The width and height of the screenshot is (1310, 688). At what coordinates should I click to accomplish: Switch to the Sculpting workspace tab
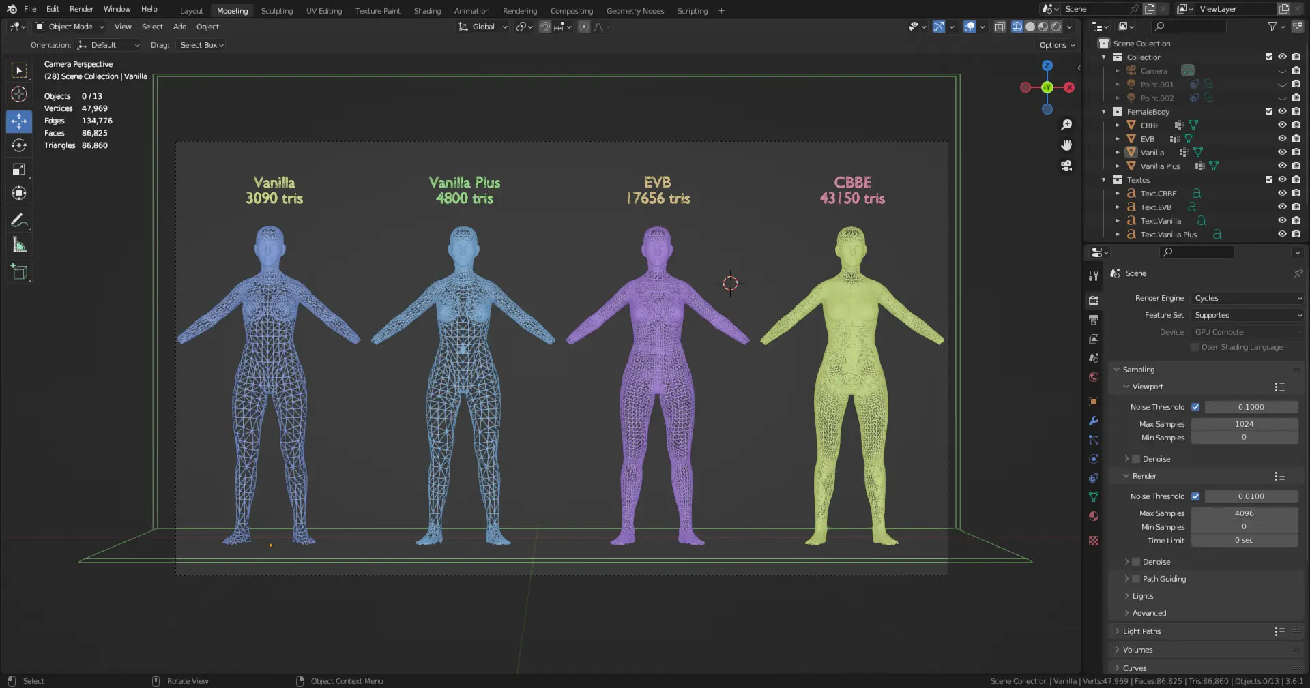[277, 11]
